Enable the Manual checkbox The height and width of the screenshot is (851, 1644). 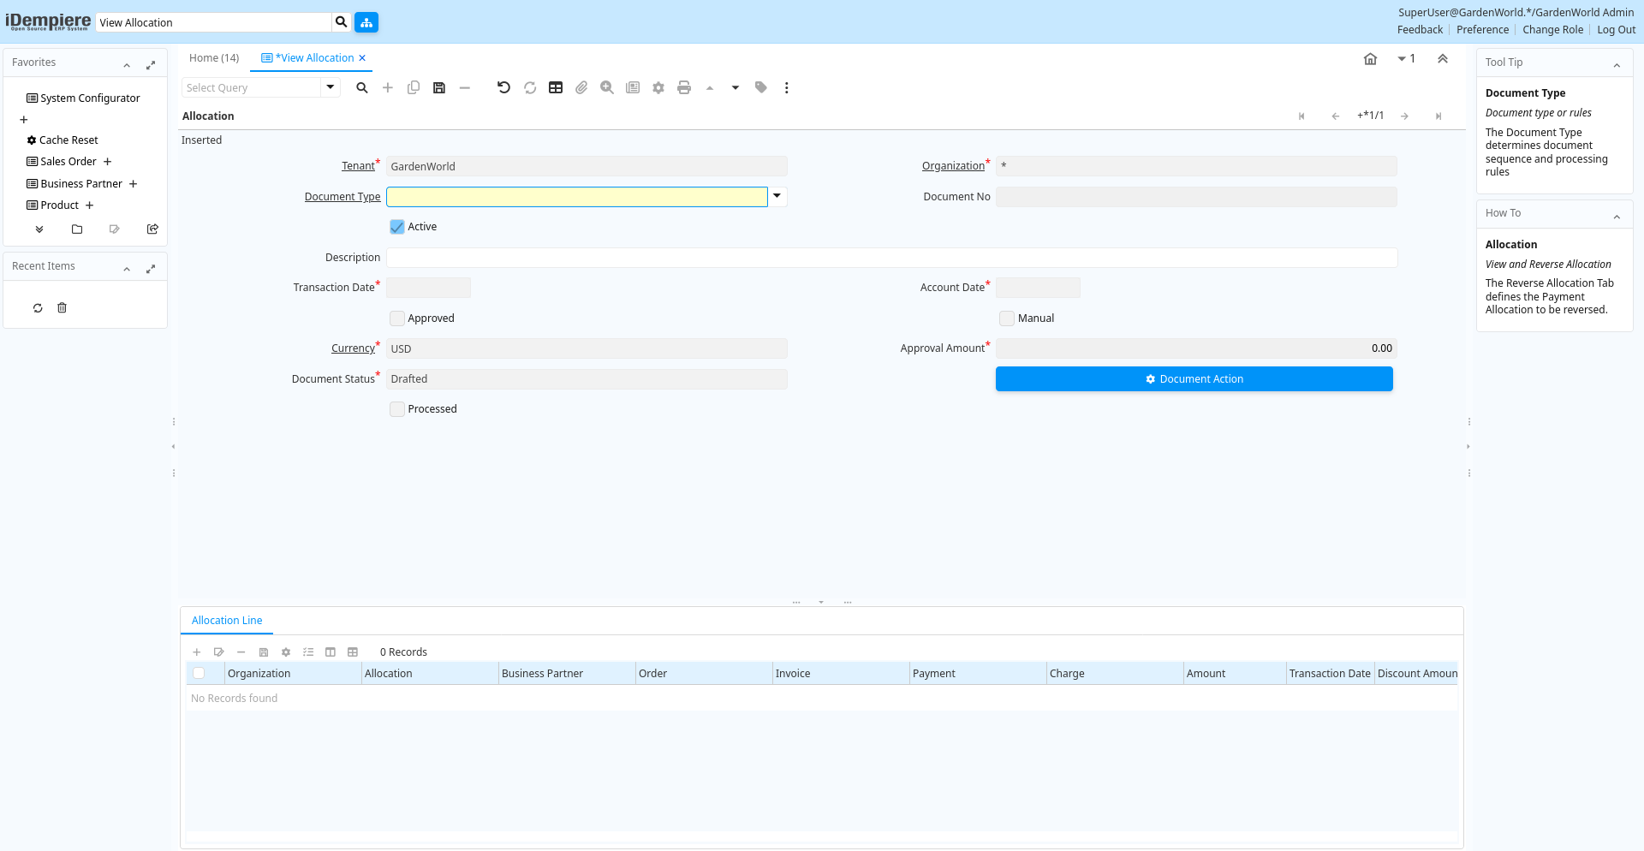pyautogui.click(x=1007, y=318)
